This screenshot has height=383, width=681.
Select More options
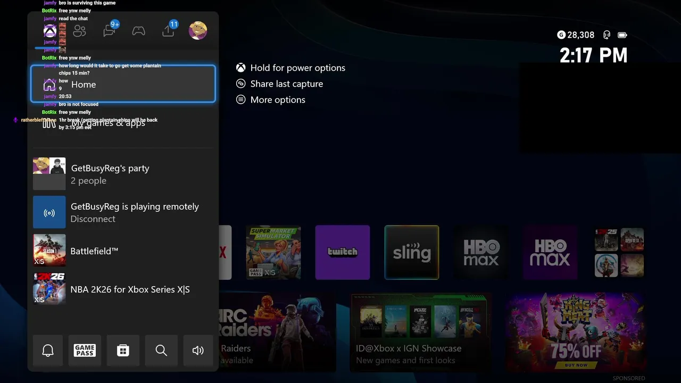pos(271,99)
